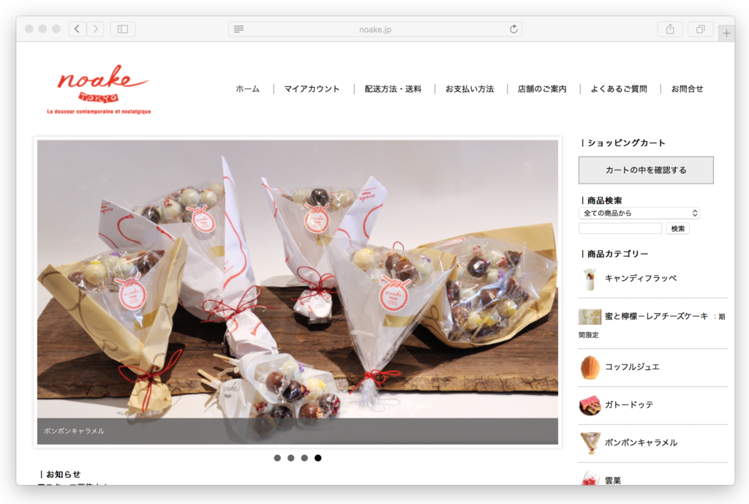749x504 pixels.
Task: Click the ボンボンキャラメル bouquet thumbnail
Action: coord(590,443)
